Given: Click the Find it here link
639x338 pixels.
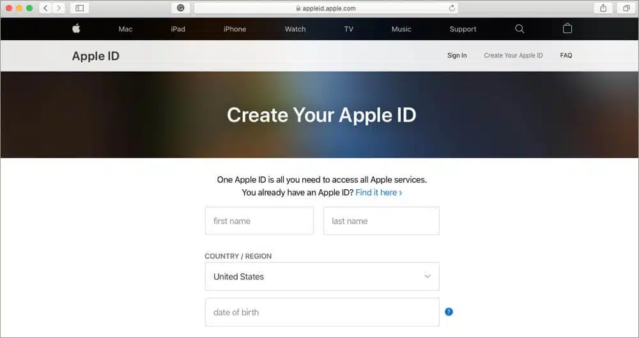Looking at the screenshot, I should click(x=378, y=192).
